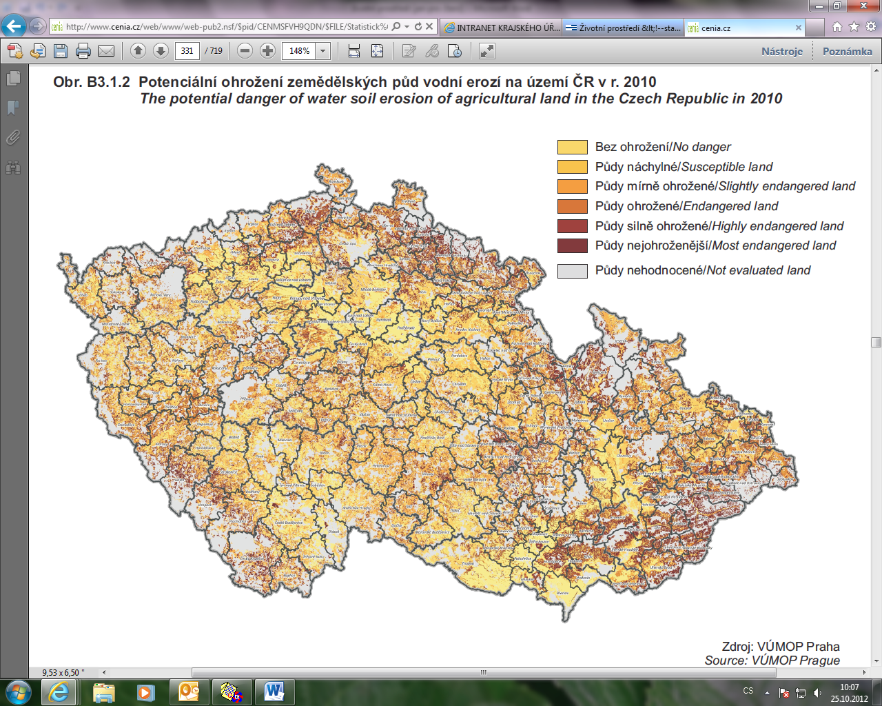882x706 pixels.
Task: Print the document with the printer icon
Action: tap(83, 51)
